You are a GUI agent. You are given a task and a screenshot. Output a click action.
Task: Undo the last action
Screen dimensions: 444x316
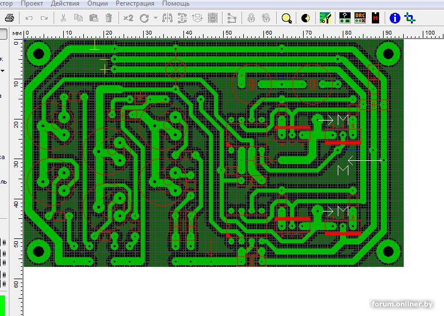29,18
